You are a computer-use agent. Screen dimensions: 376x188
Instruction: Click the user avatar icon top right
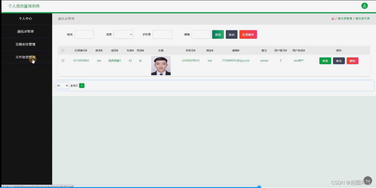click(365, 6)
